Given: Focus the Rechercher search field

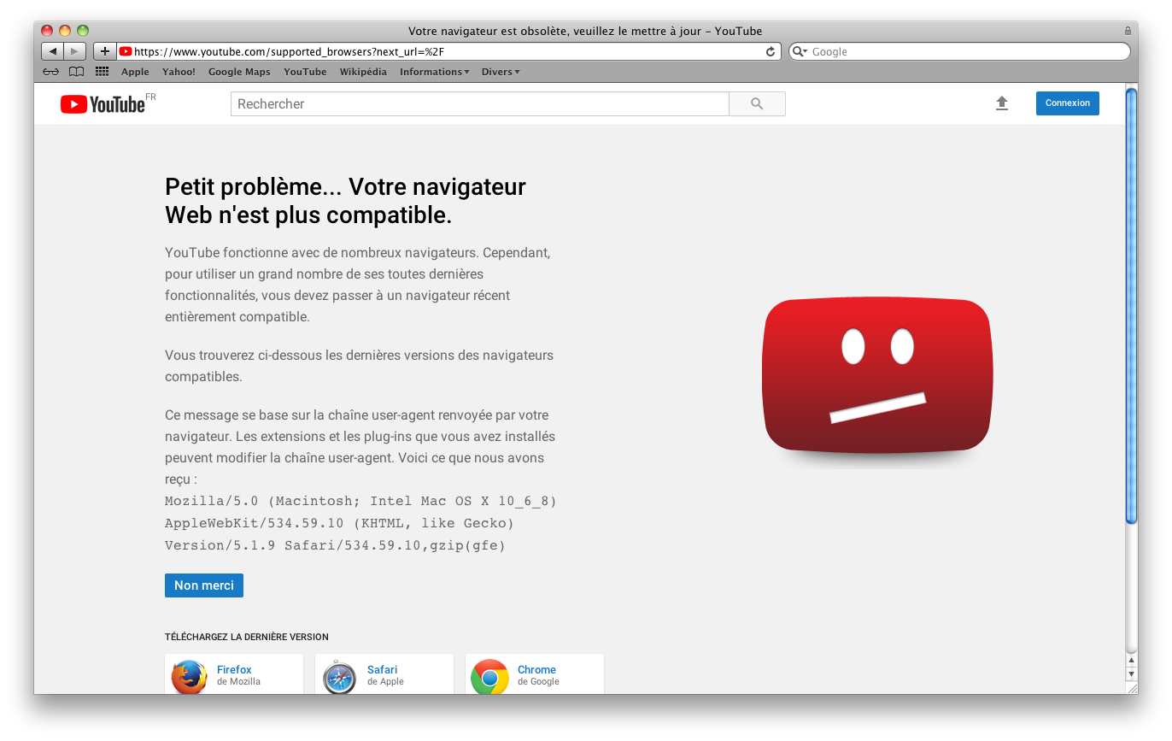Looking at the screenshot, I should coord(479,104).
